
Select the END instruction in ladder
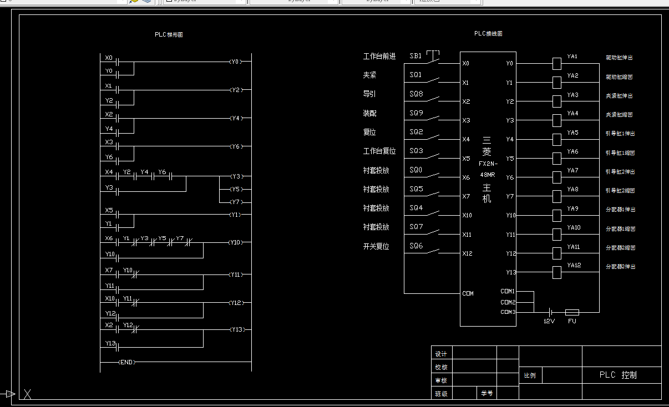127,362
